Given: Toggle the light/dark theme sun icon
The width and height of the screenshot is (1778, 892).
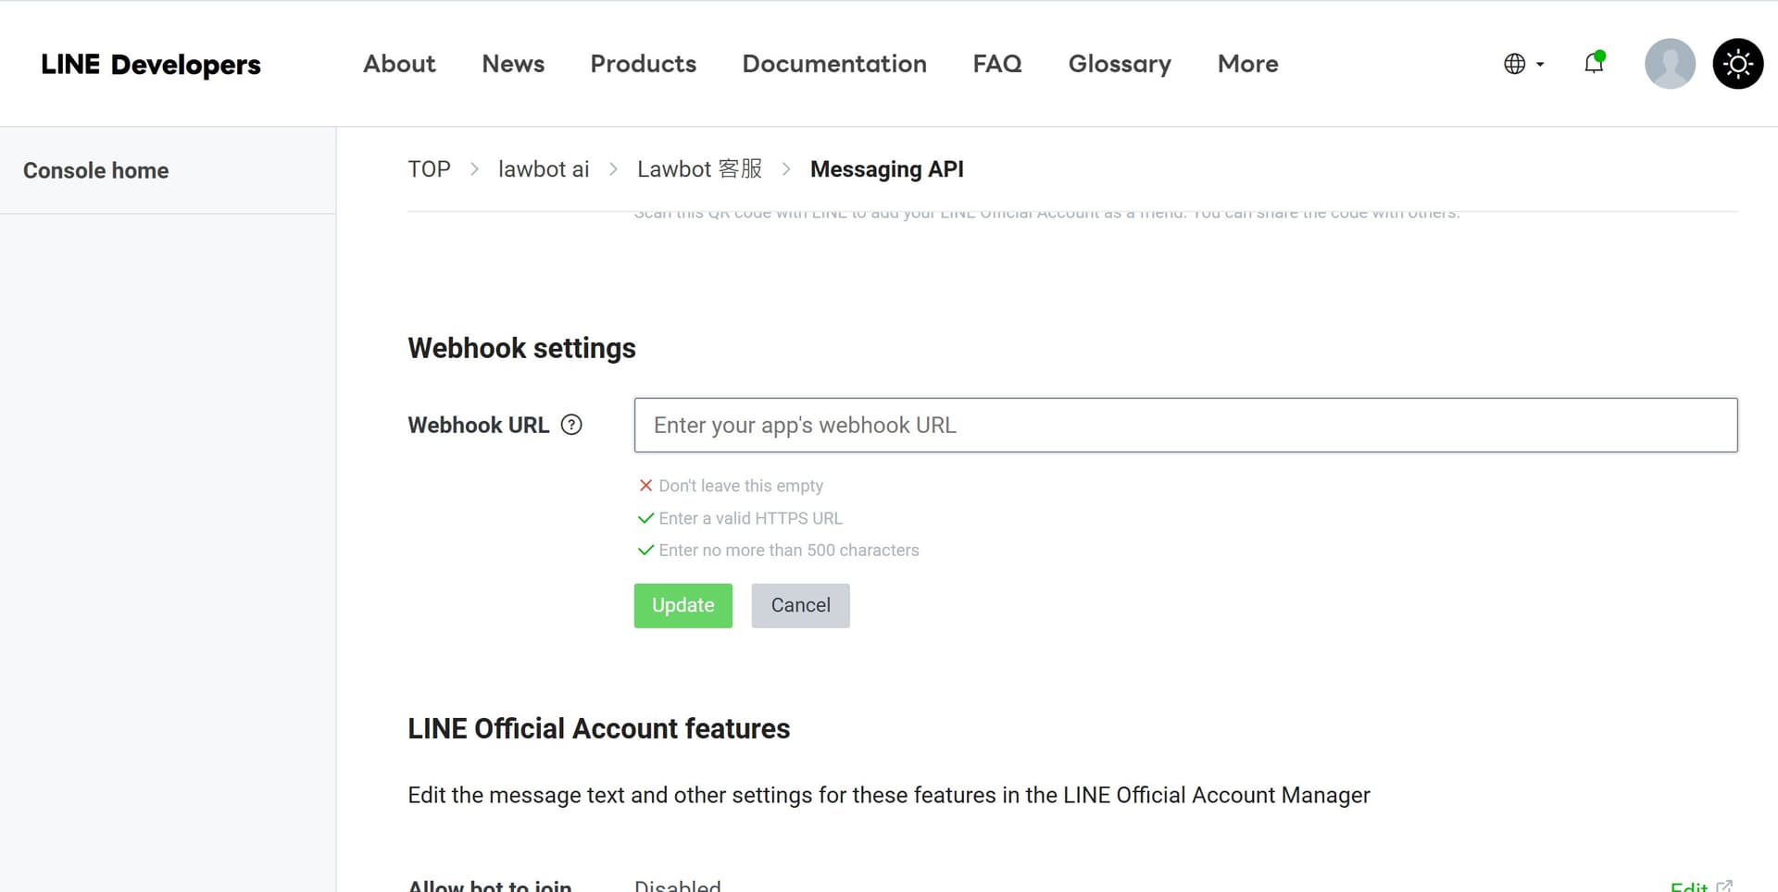Looking at the screenshot, I should (x=1738, y=64).
